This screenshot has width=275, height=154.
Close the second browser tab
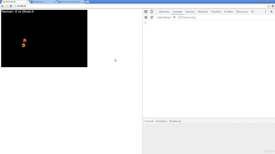[55, 2]
